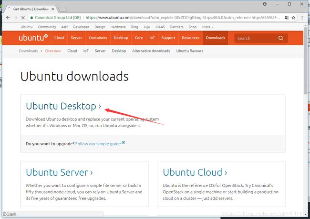Click the Design link in top nav
The height and width of the screenshot is (219, 310).
pyautogui.click(x=100, y=27)
